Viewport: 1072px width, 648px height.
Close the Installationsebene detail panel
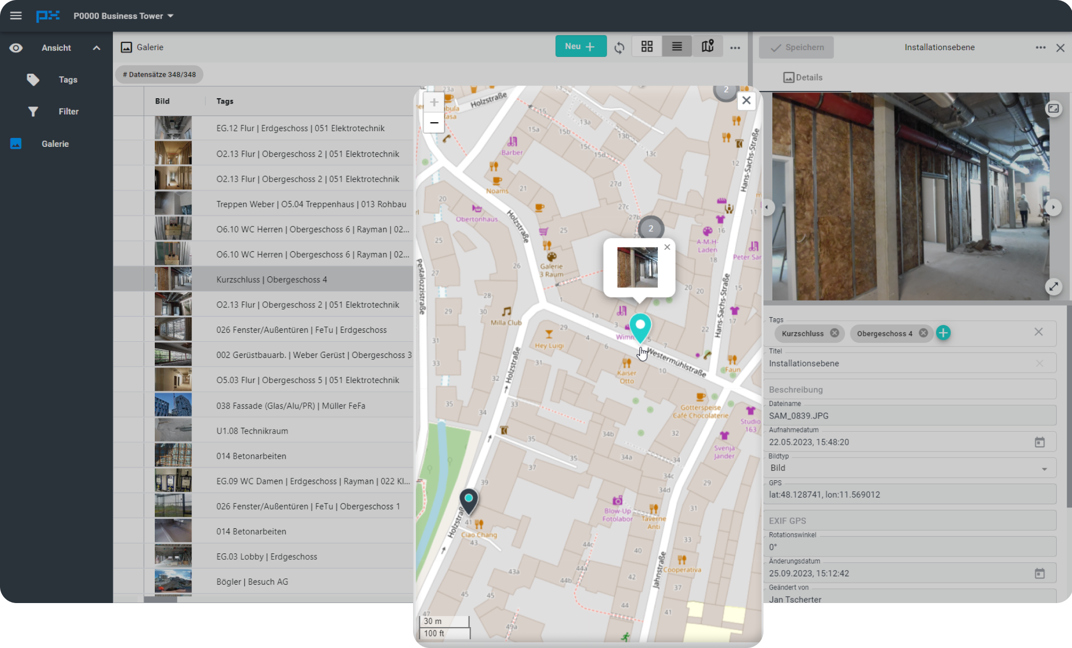[x=1060, y=48]
